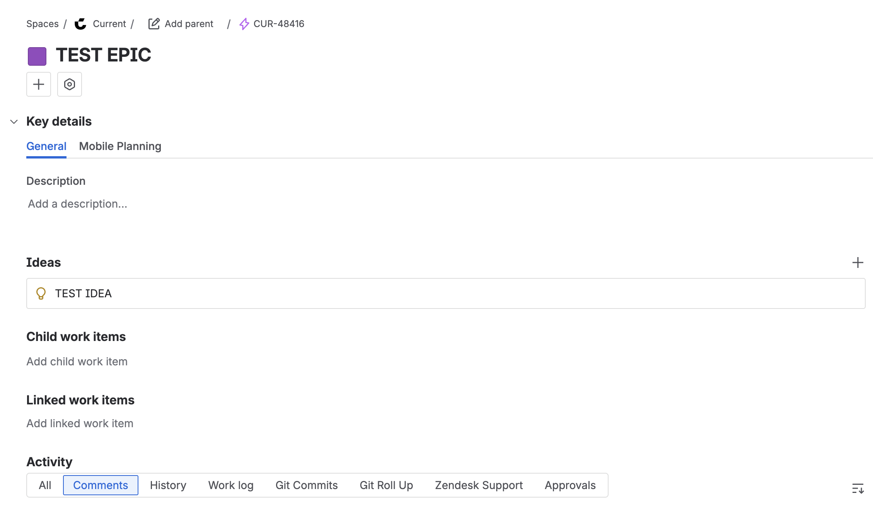Click the Add parent pencil icon
Viewport: 873px width, 508px height.
154,24
